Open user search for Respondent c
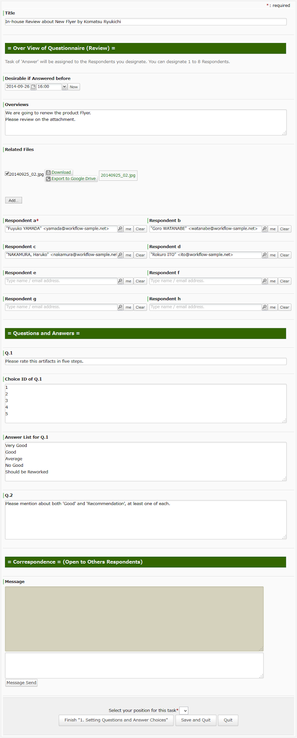This screenshot has height=738, width=297. point(120,255)
